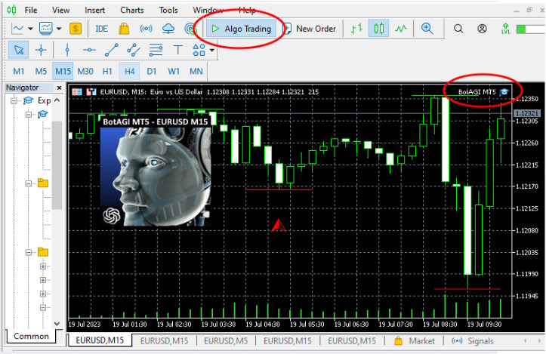Select the horizontal line tool
This screenshot has width=546, height=354.
point(89,50)
